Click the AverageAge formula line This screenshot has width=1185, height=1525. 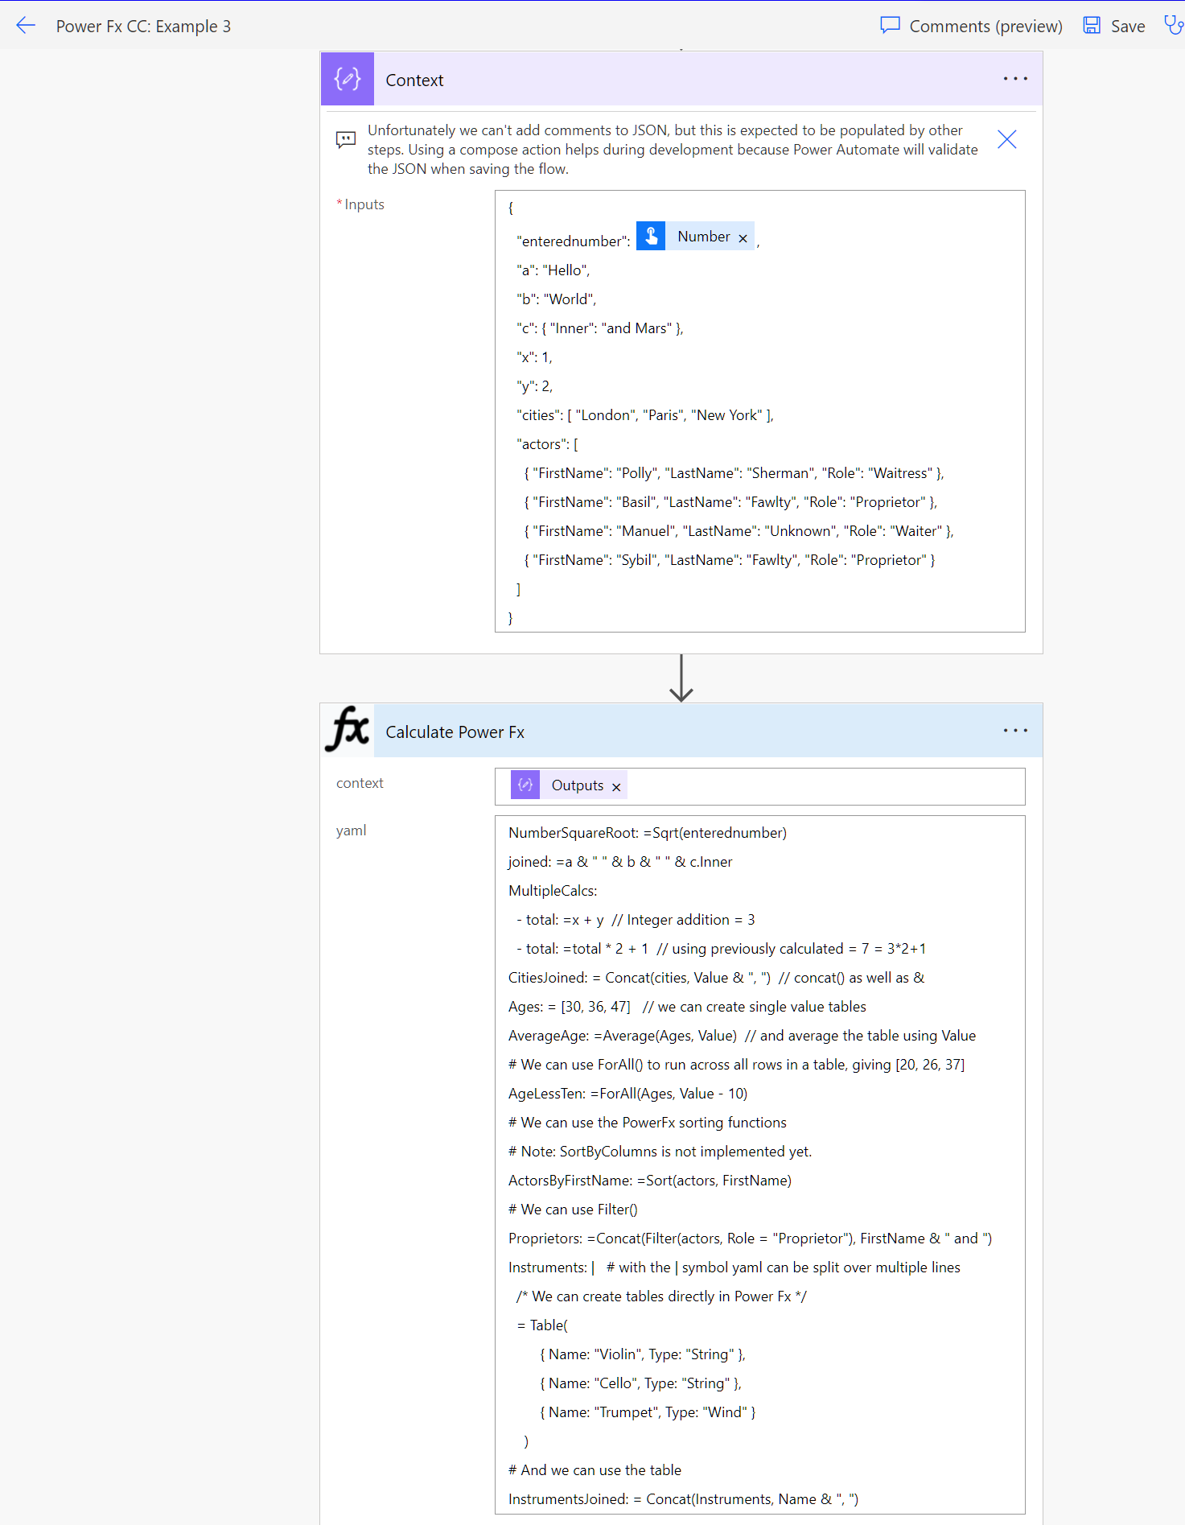742,1036
